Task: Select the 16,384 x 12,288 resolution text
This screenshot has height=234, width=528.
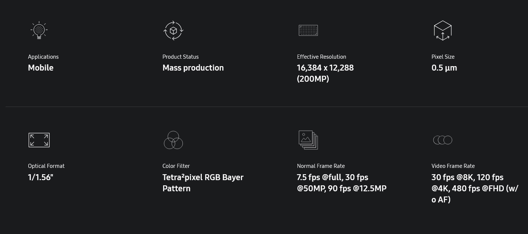Action: tap(325, 68)
